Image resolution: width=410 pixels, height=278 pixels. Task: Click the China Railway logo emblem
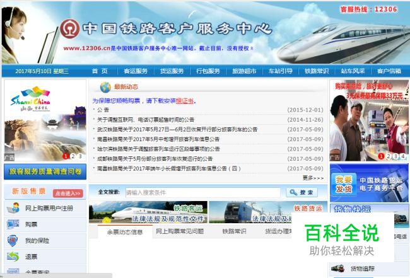[70, 28]
